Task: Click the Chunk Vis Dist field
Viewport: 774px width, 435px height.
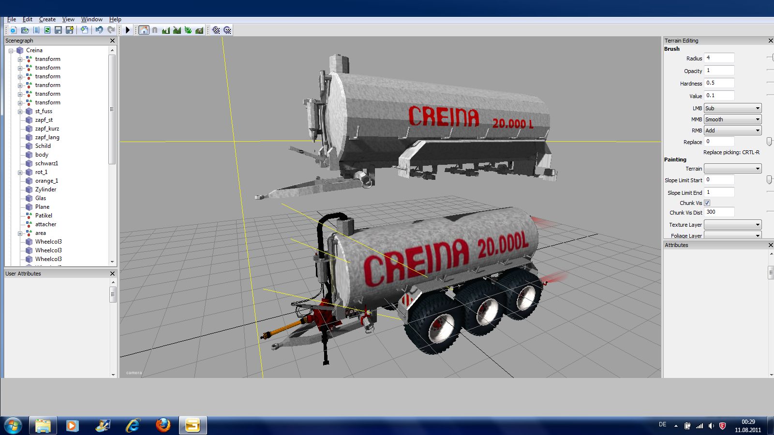Action: click(x=719, y=212)
